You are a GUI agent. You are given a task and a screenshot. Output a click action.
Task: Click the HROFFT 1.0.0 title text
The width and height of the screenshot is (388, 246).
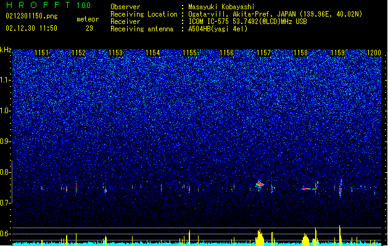coord(49,5)
